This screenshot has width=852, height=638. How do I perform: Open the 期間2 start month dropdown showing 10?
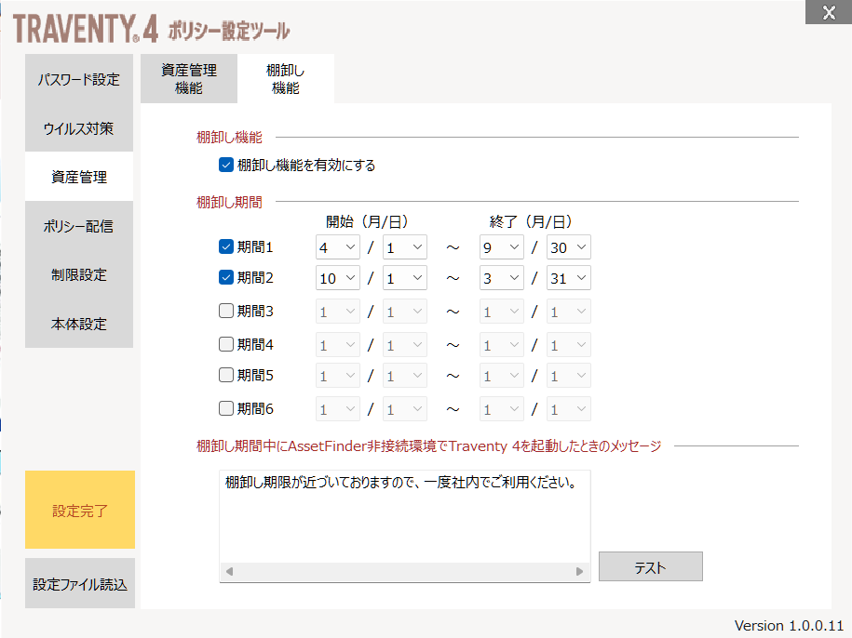click(337, 278)
